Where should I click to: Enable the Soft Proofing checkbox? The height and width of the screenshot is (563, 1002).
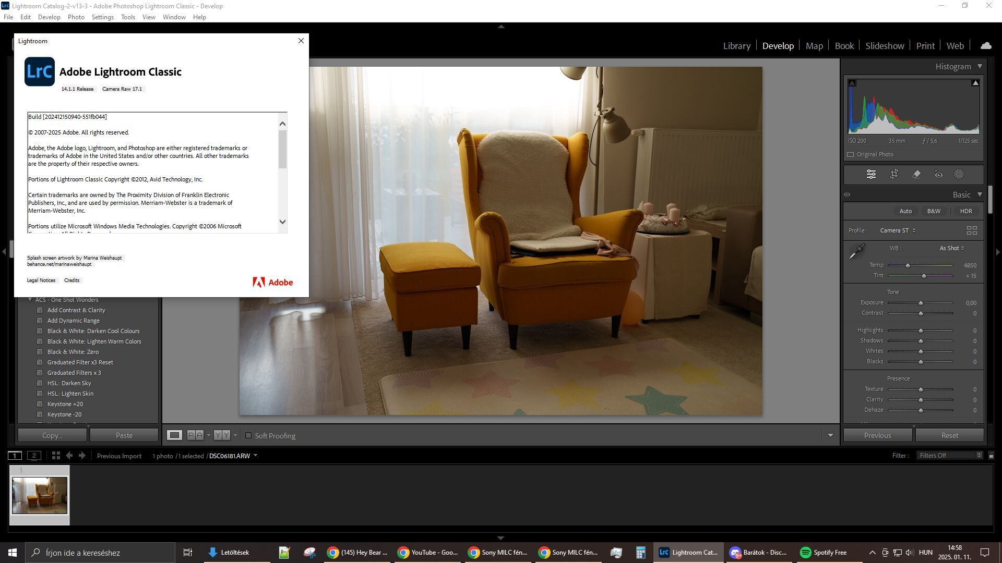(x=248, y=435)
